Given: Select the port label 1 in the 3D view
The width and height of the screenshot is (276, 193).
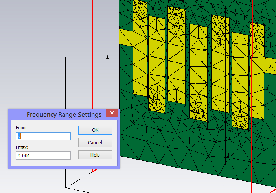Looking at the screenshot, I should tap(107, 57).
